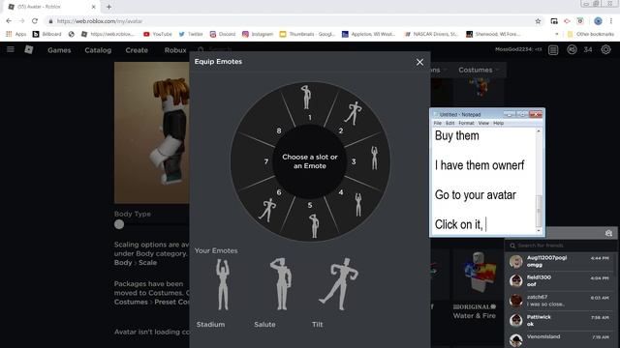Reload the Chrome page

[35, 21]
